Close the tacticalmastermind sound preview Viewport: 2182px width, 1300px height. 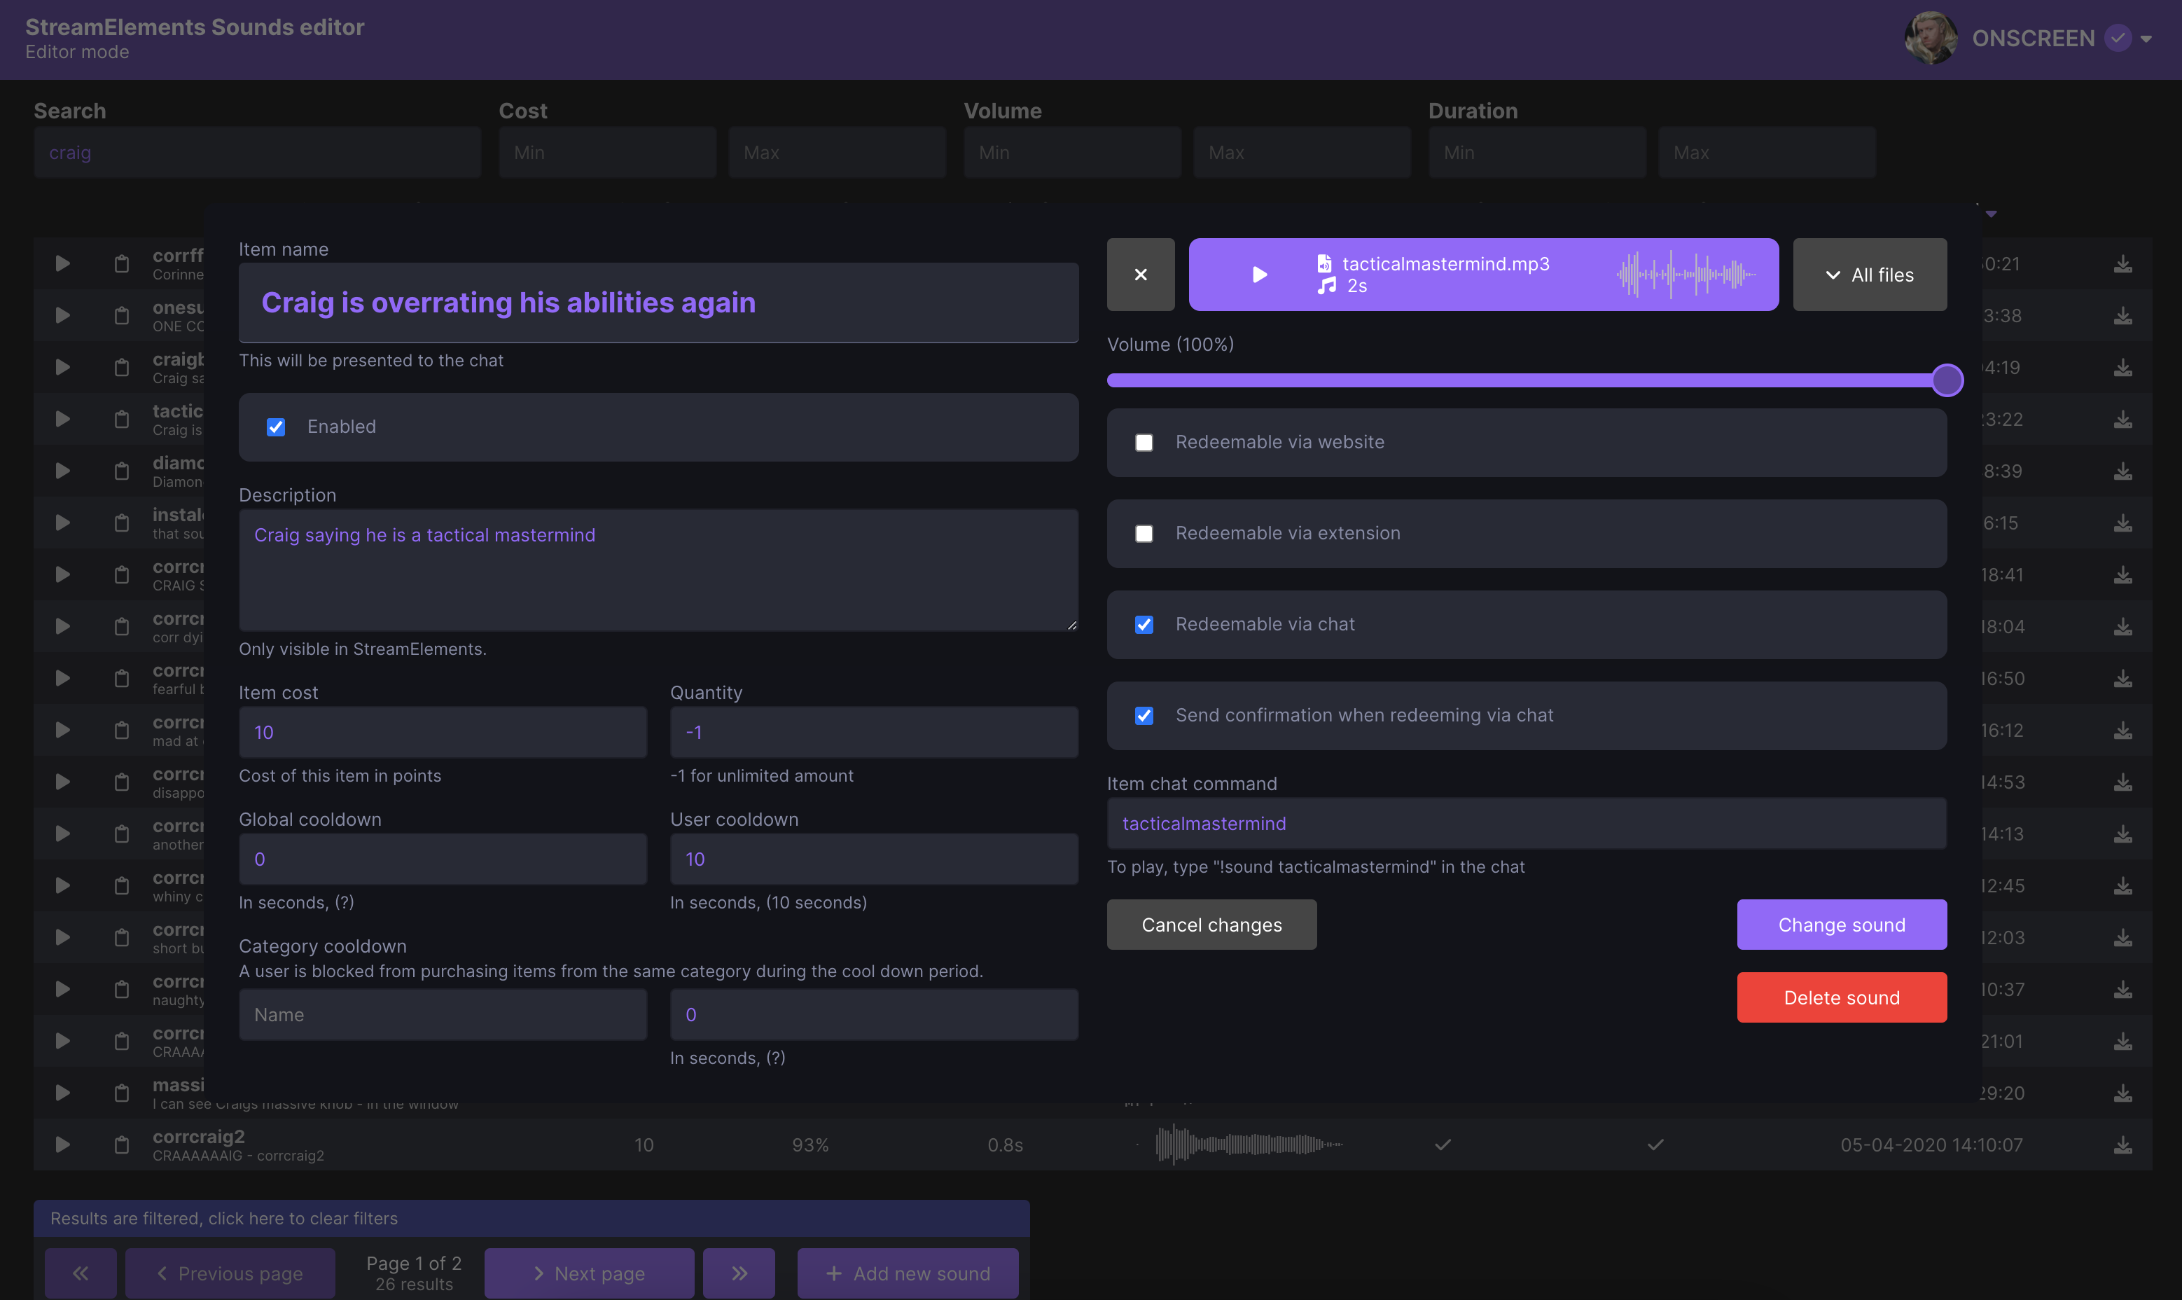click(x=1140, y=274)
